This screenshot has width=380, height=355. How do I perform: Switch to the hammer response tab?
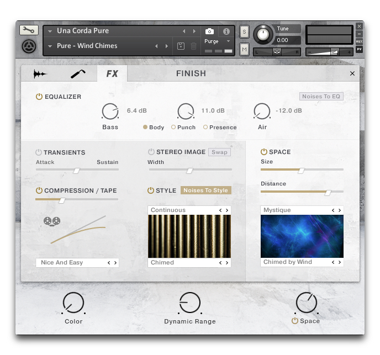pos(78,73)
